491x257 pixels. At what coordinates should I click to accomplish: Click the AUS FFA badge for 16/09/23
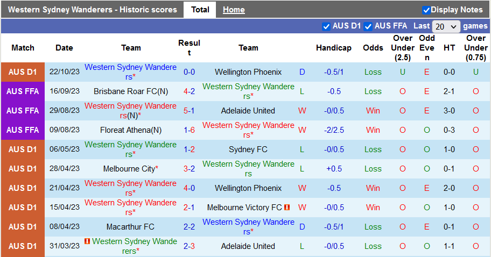coord(23,91)
